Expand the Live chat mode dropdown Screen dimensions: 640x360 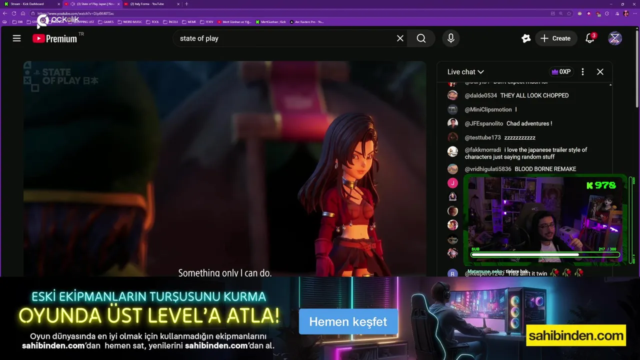pos(465,72)
